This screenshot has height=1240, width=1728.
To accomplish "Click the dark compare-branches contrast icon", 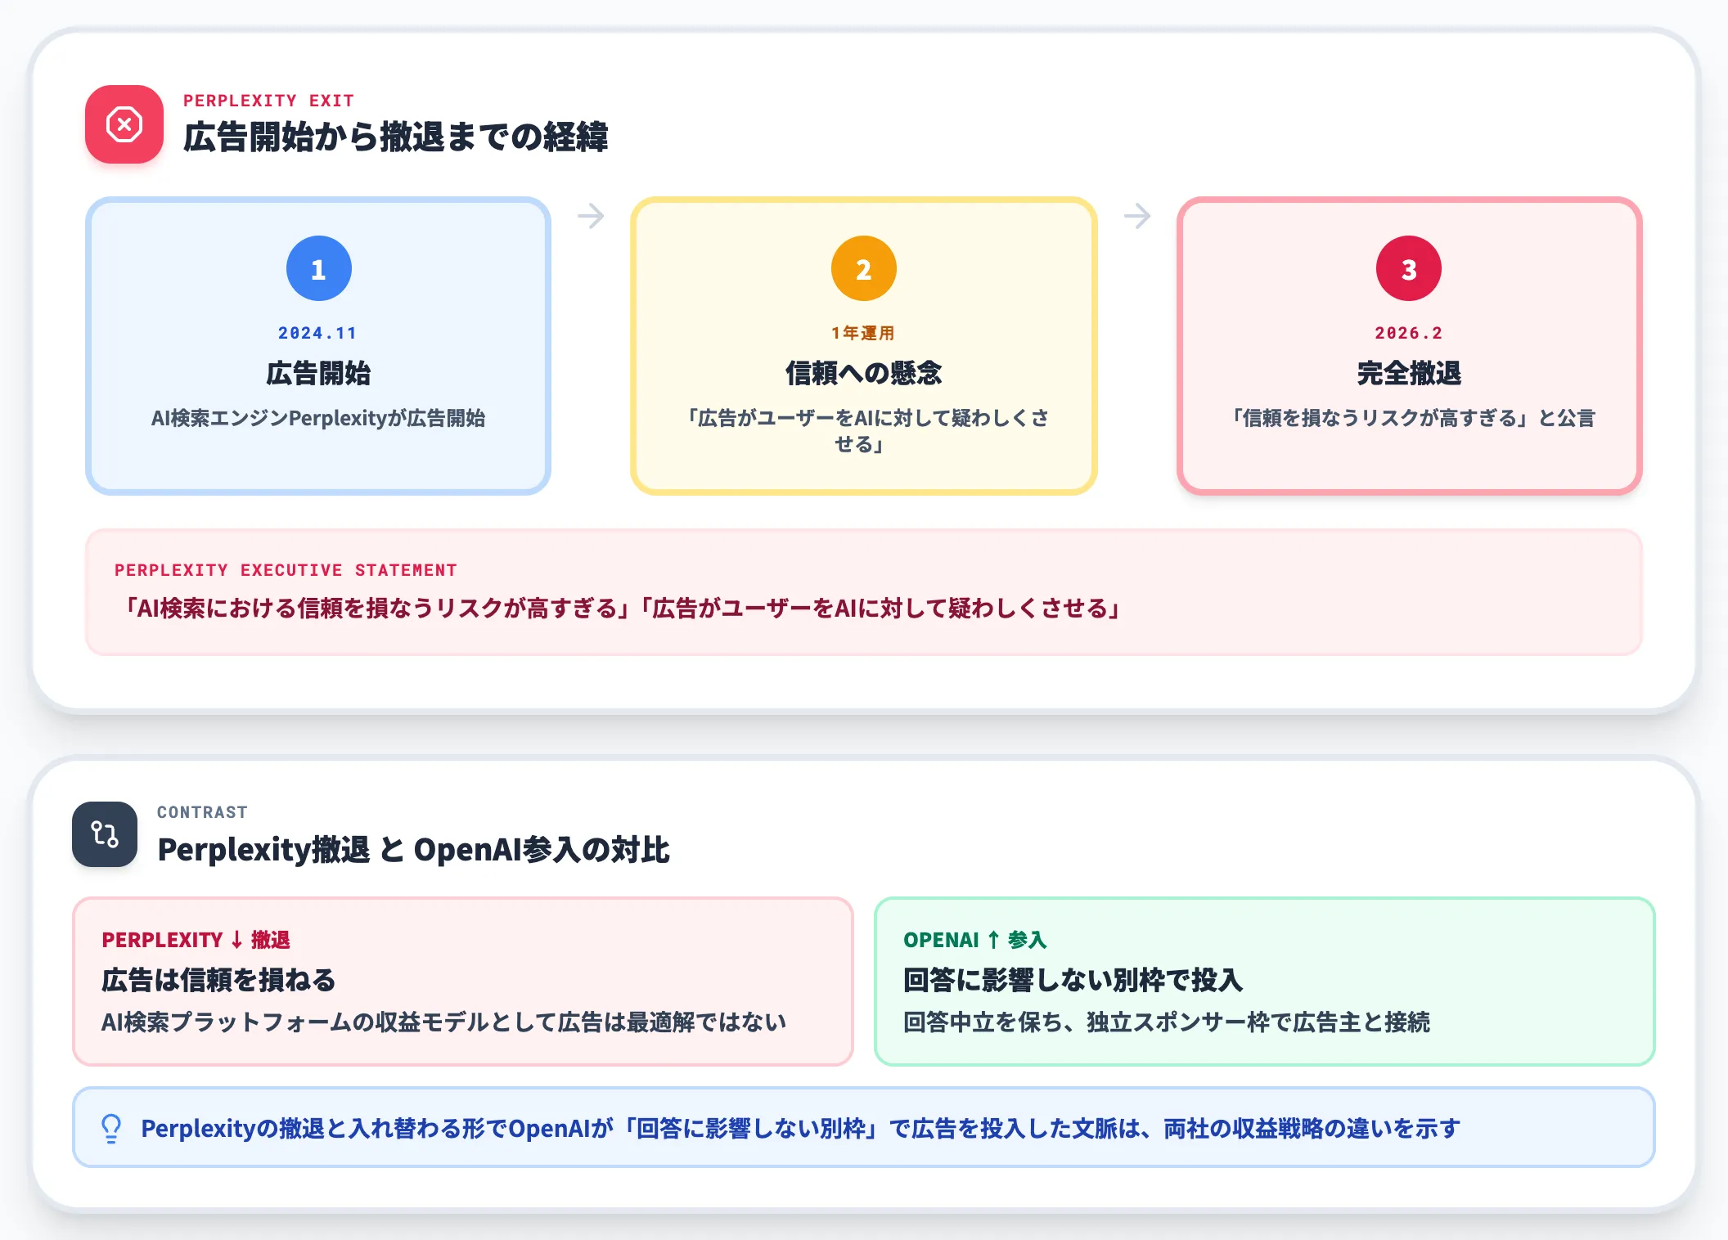I will click(x=105, y=834).
